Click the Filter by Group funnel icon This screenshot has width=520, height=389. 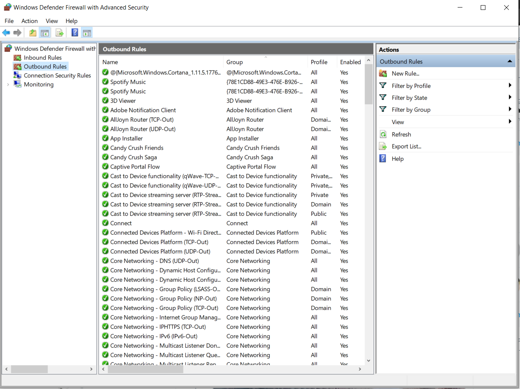[383, 109]
